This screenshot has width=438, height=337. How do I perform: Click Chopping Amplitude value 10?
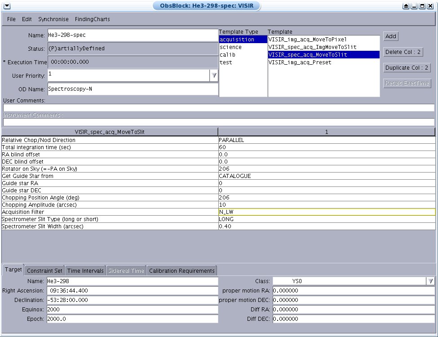pos(327,205)
